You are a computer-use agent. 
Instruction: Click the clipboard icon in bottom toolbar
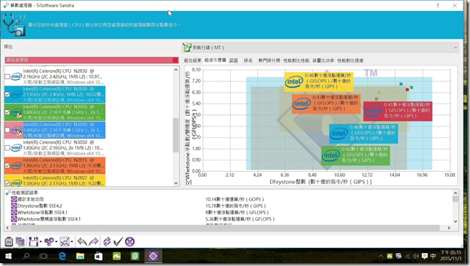coord(9,242)
